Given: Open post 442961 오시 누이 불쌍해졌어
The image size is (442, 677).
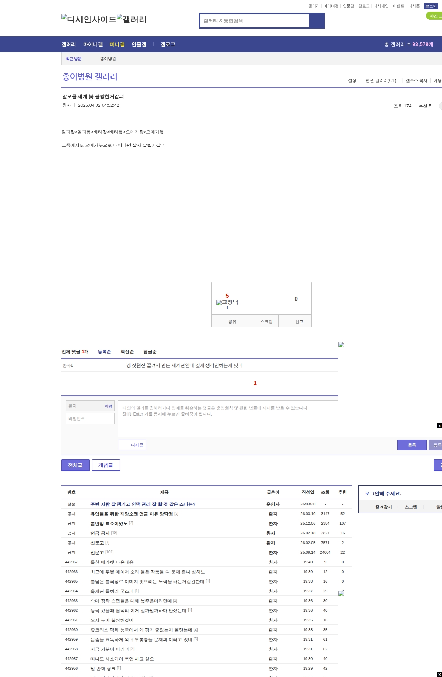Looking at the screenshot, I should point(112,620).
